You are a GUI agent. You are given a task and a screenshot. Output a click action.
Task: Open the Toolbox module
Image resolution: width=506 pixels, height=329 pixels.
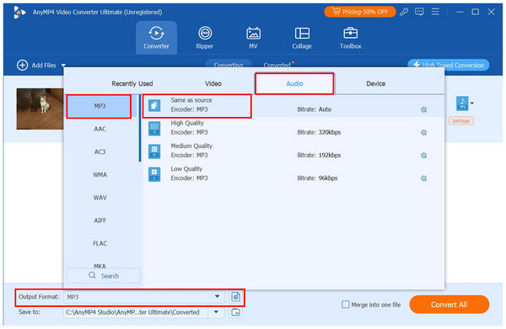351,38
